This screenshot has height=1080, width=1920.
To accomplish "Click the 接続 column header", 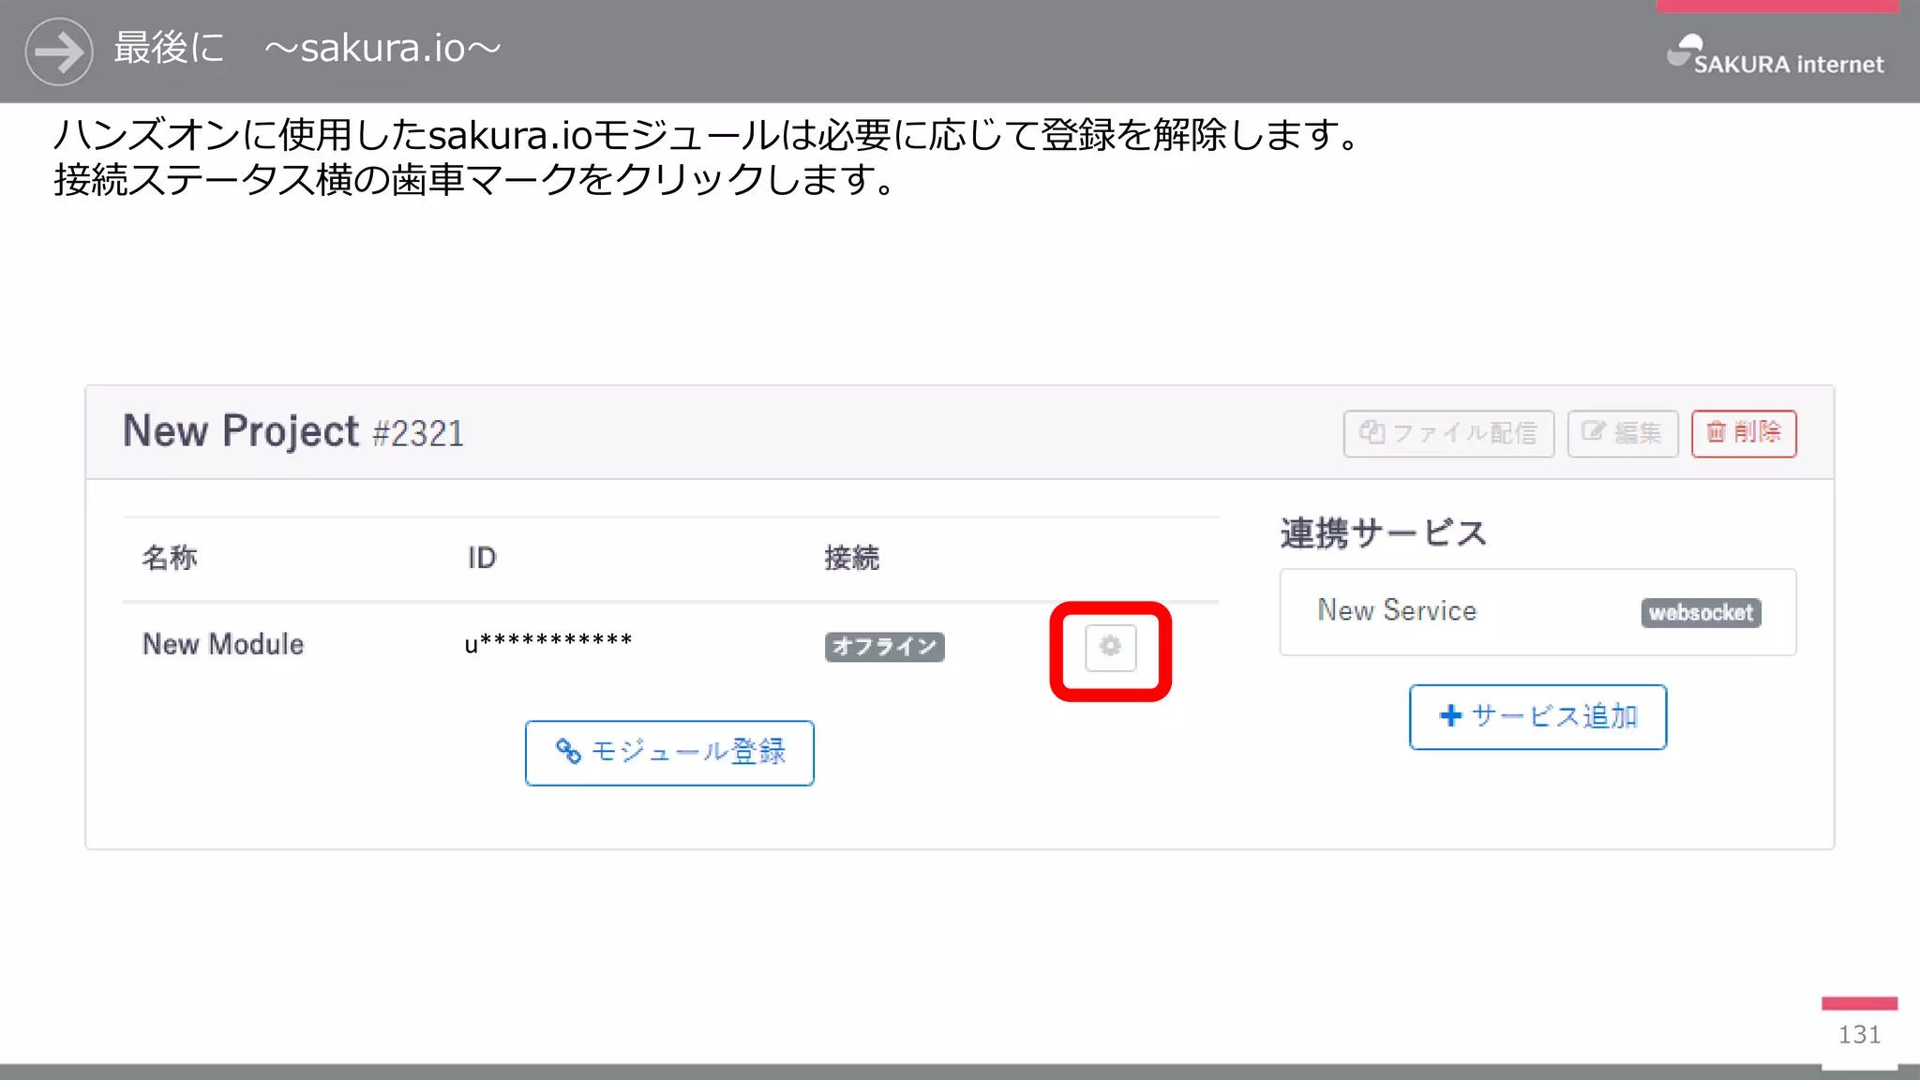I will point(851,558).
